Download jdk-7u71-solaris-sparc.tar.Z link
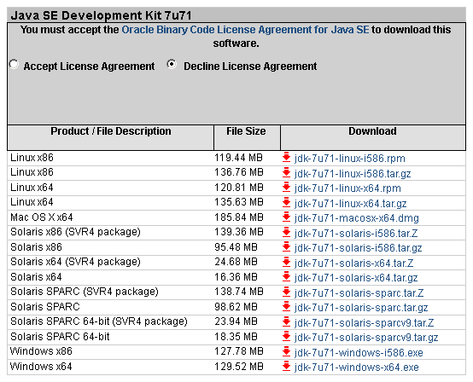Screen dimensions: 473x382 pyautogui.click(x=359, y=292)
